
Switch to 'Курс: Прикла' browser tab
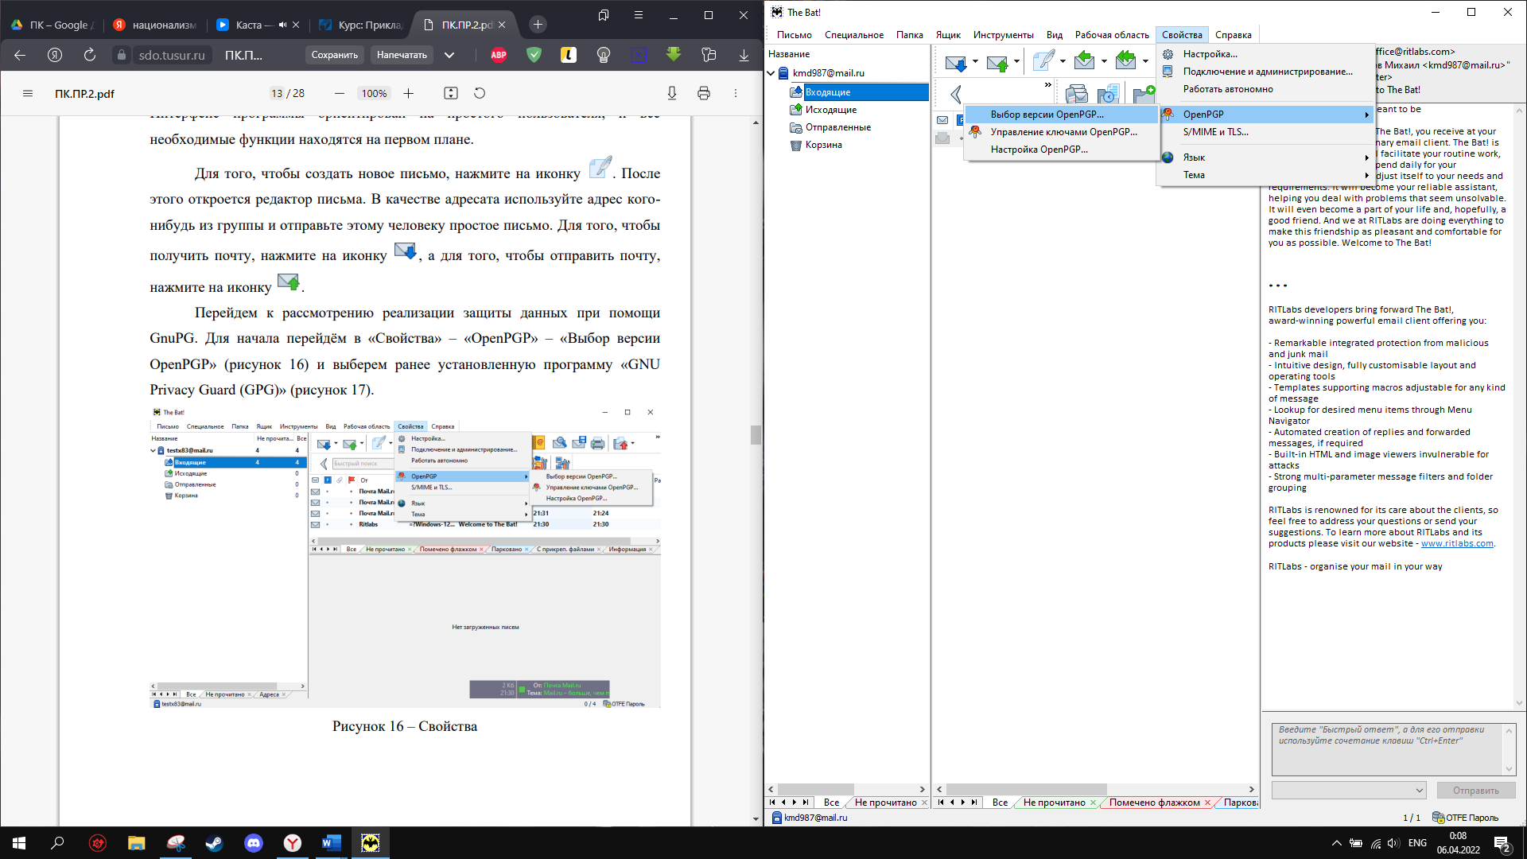361,25
